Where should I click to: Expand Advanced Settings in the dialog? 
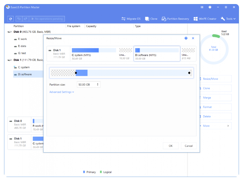pyautogui.click(x=61, y=92)
